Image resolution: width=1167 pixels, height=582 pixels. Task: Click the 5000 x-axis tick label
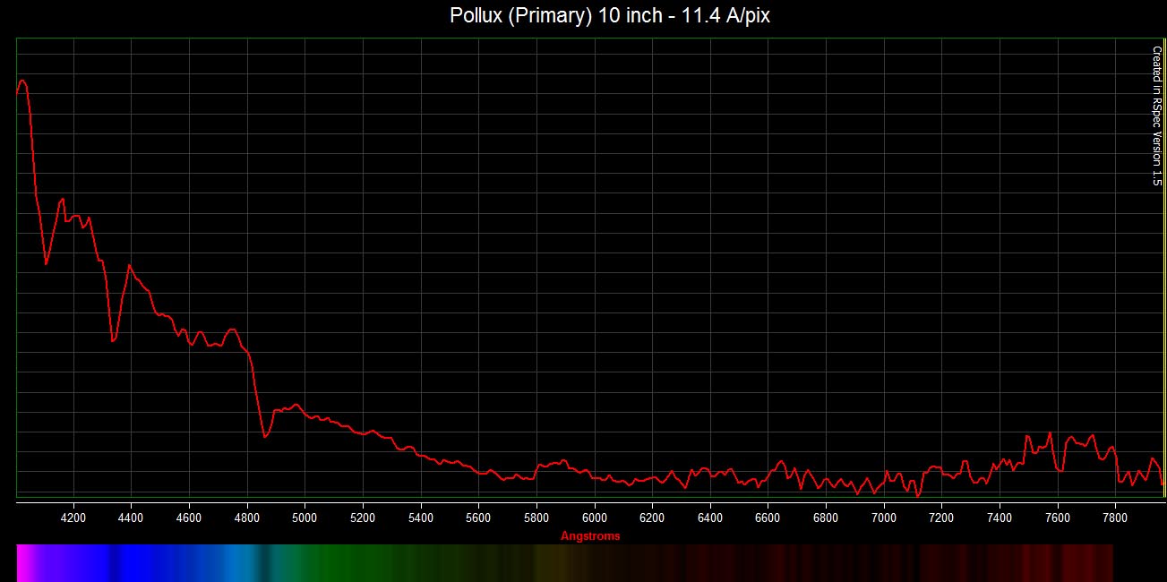click(x=305, y=518)
